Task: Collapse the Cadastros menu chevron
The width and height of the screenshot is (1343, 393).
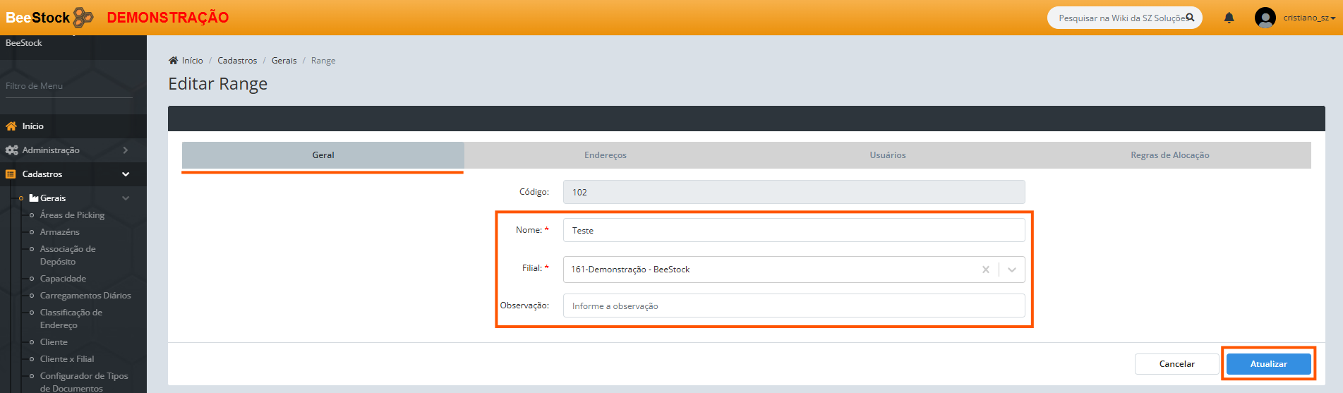Action: coord(126,174)
